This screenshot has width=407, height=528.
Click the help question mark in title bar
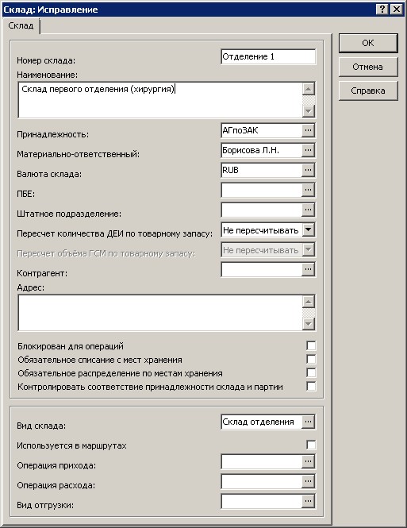click(382, 9)
